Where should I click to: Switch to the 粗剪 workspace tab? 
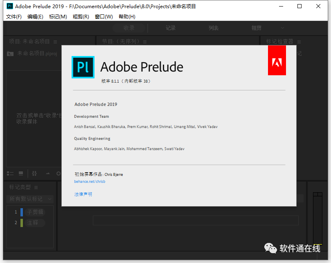point(256,28)
